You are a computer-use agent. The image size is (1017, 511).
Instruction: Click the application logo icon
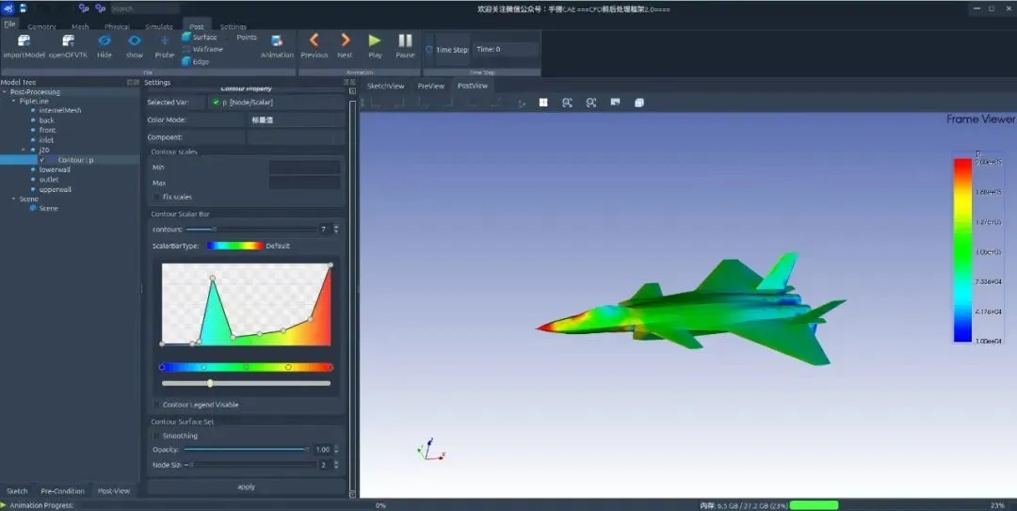[8, 8]
